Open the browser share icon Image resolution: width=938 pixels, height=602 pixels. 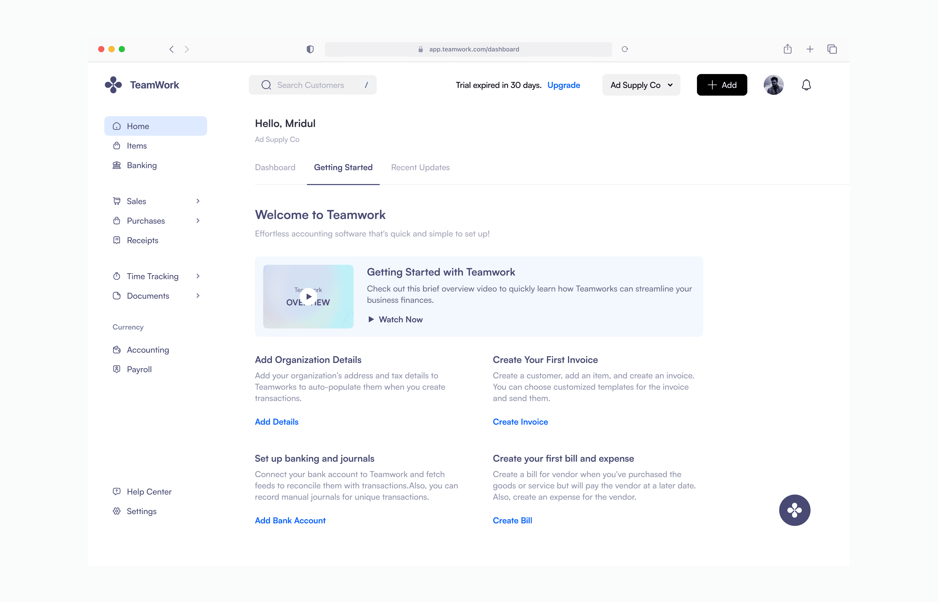(x=787, y=49)
